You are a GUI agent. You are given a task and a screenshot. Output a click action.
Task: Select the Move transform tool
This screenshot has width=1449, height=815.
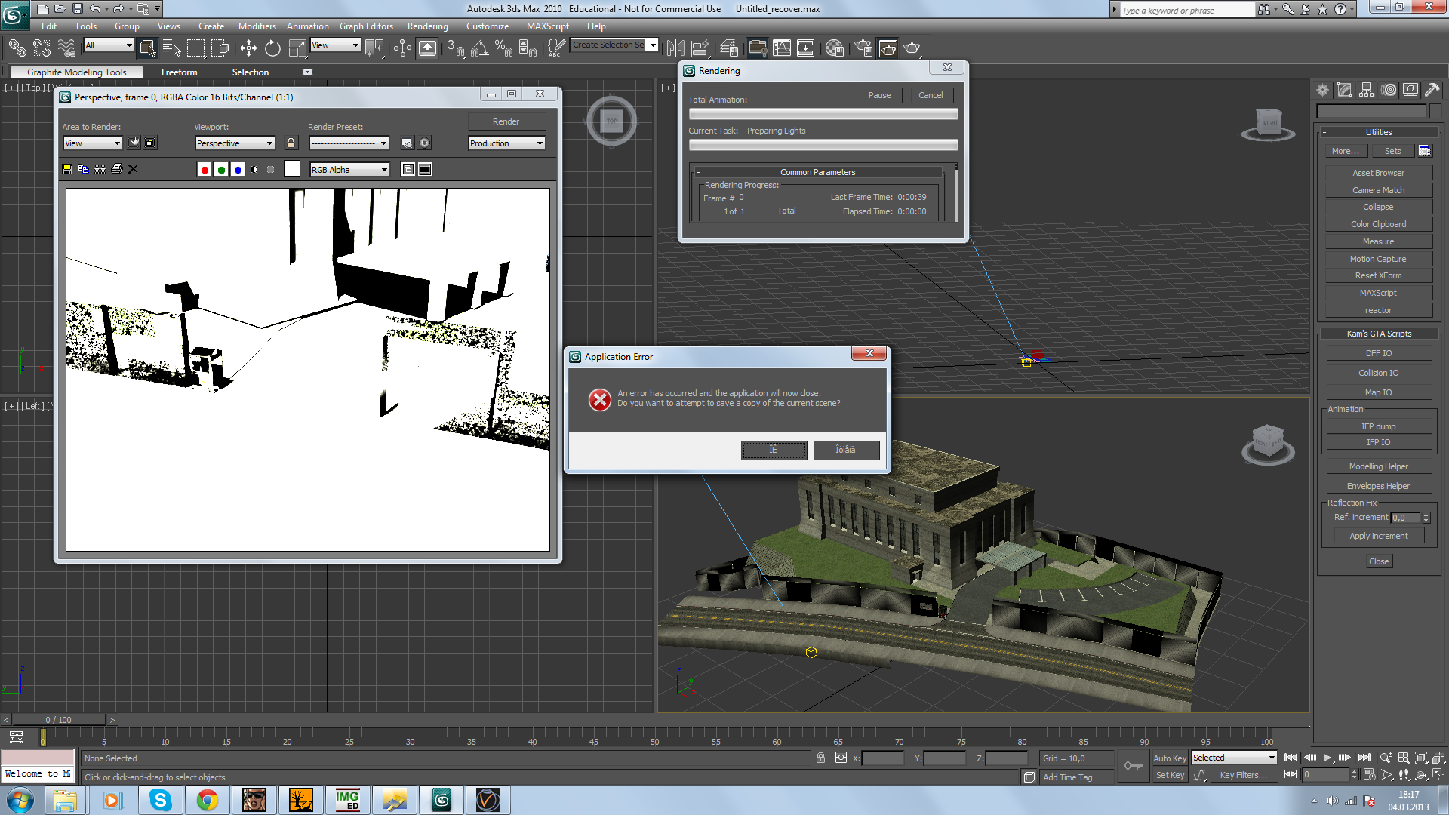[248, 48]
